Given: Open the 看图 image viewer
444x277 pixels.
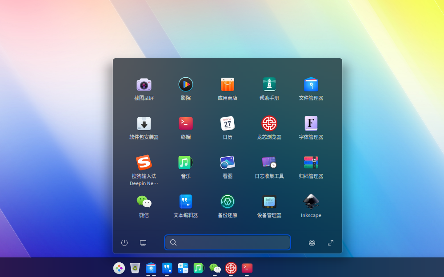Looking at the screenshot, I should coord(228,162).
